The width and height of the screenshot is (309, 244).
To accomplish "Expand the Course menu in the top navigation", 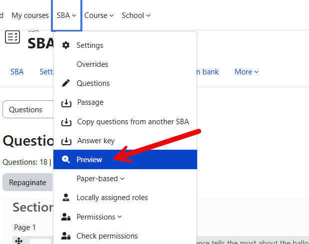I will click(99, 15).
